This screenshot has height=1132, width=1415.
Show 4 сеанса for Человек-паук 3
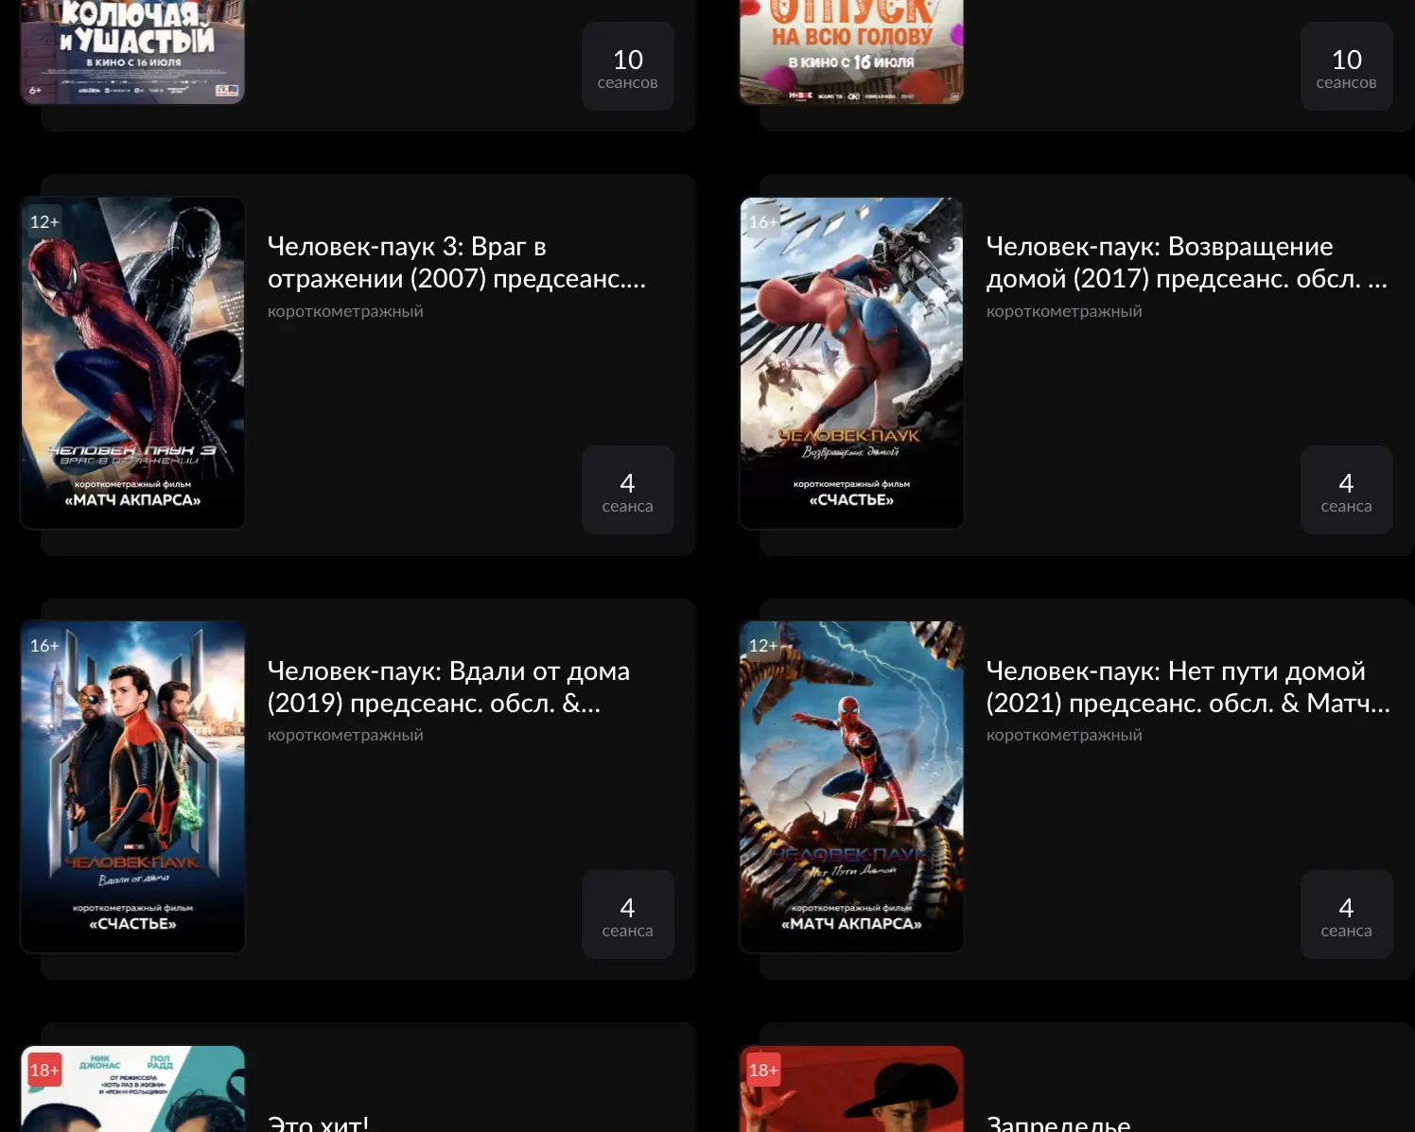[628, 490]
